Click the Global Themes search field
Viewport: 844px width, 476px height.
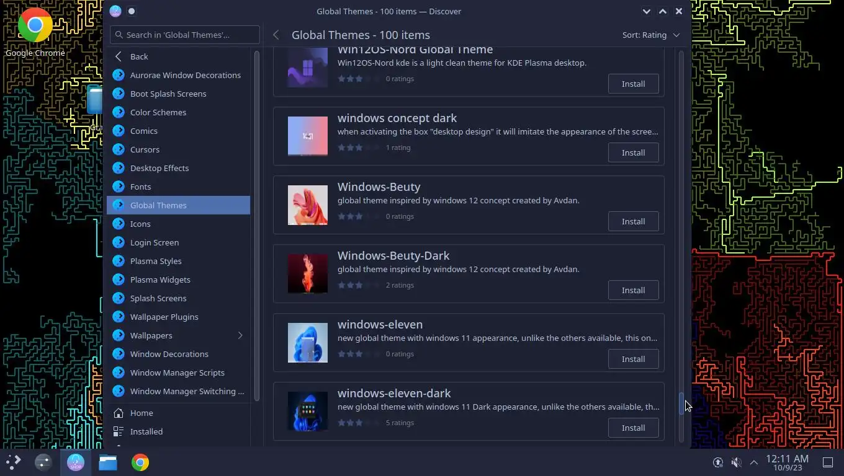pyautogui.click(x=185, y=35)
